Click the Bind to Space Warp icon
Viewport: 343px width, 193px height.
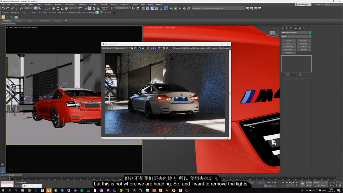(21, 8)
